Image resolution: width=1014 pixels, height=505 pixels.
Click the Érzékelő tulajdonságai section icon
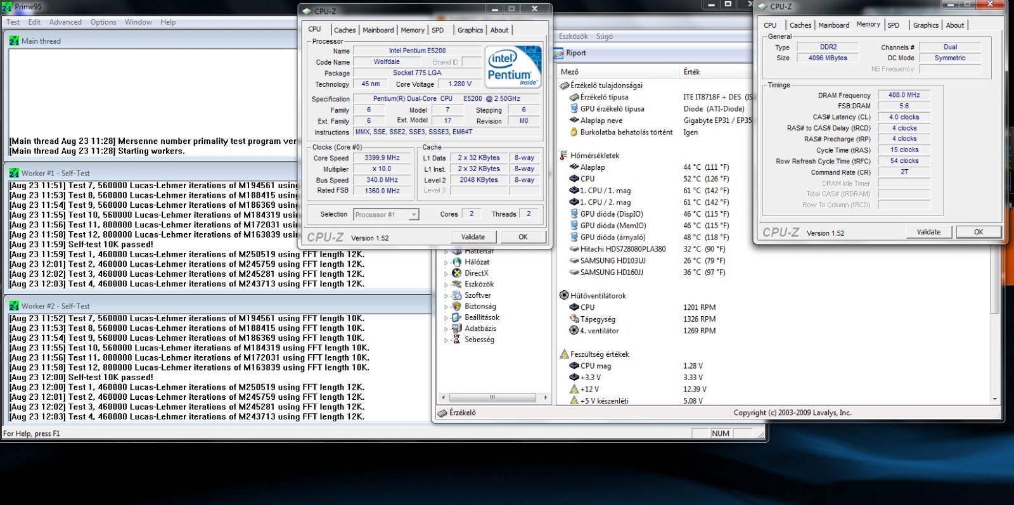pyautogui.click(x=564, y=86)
